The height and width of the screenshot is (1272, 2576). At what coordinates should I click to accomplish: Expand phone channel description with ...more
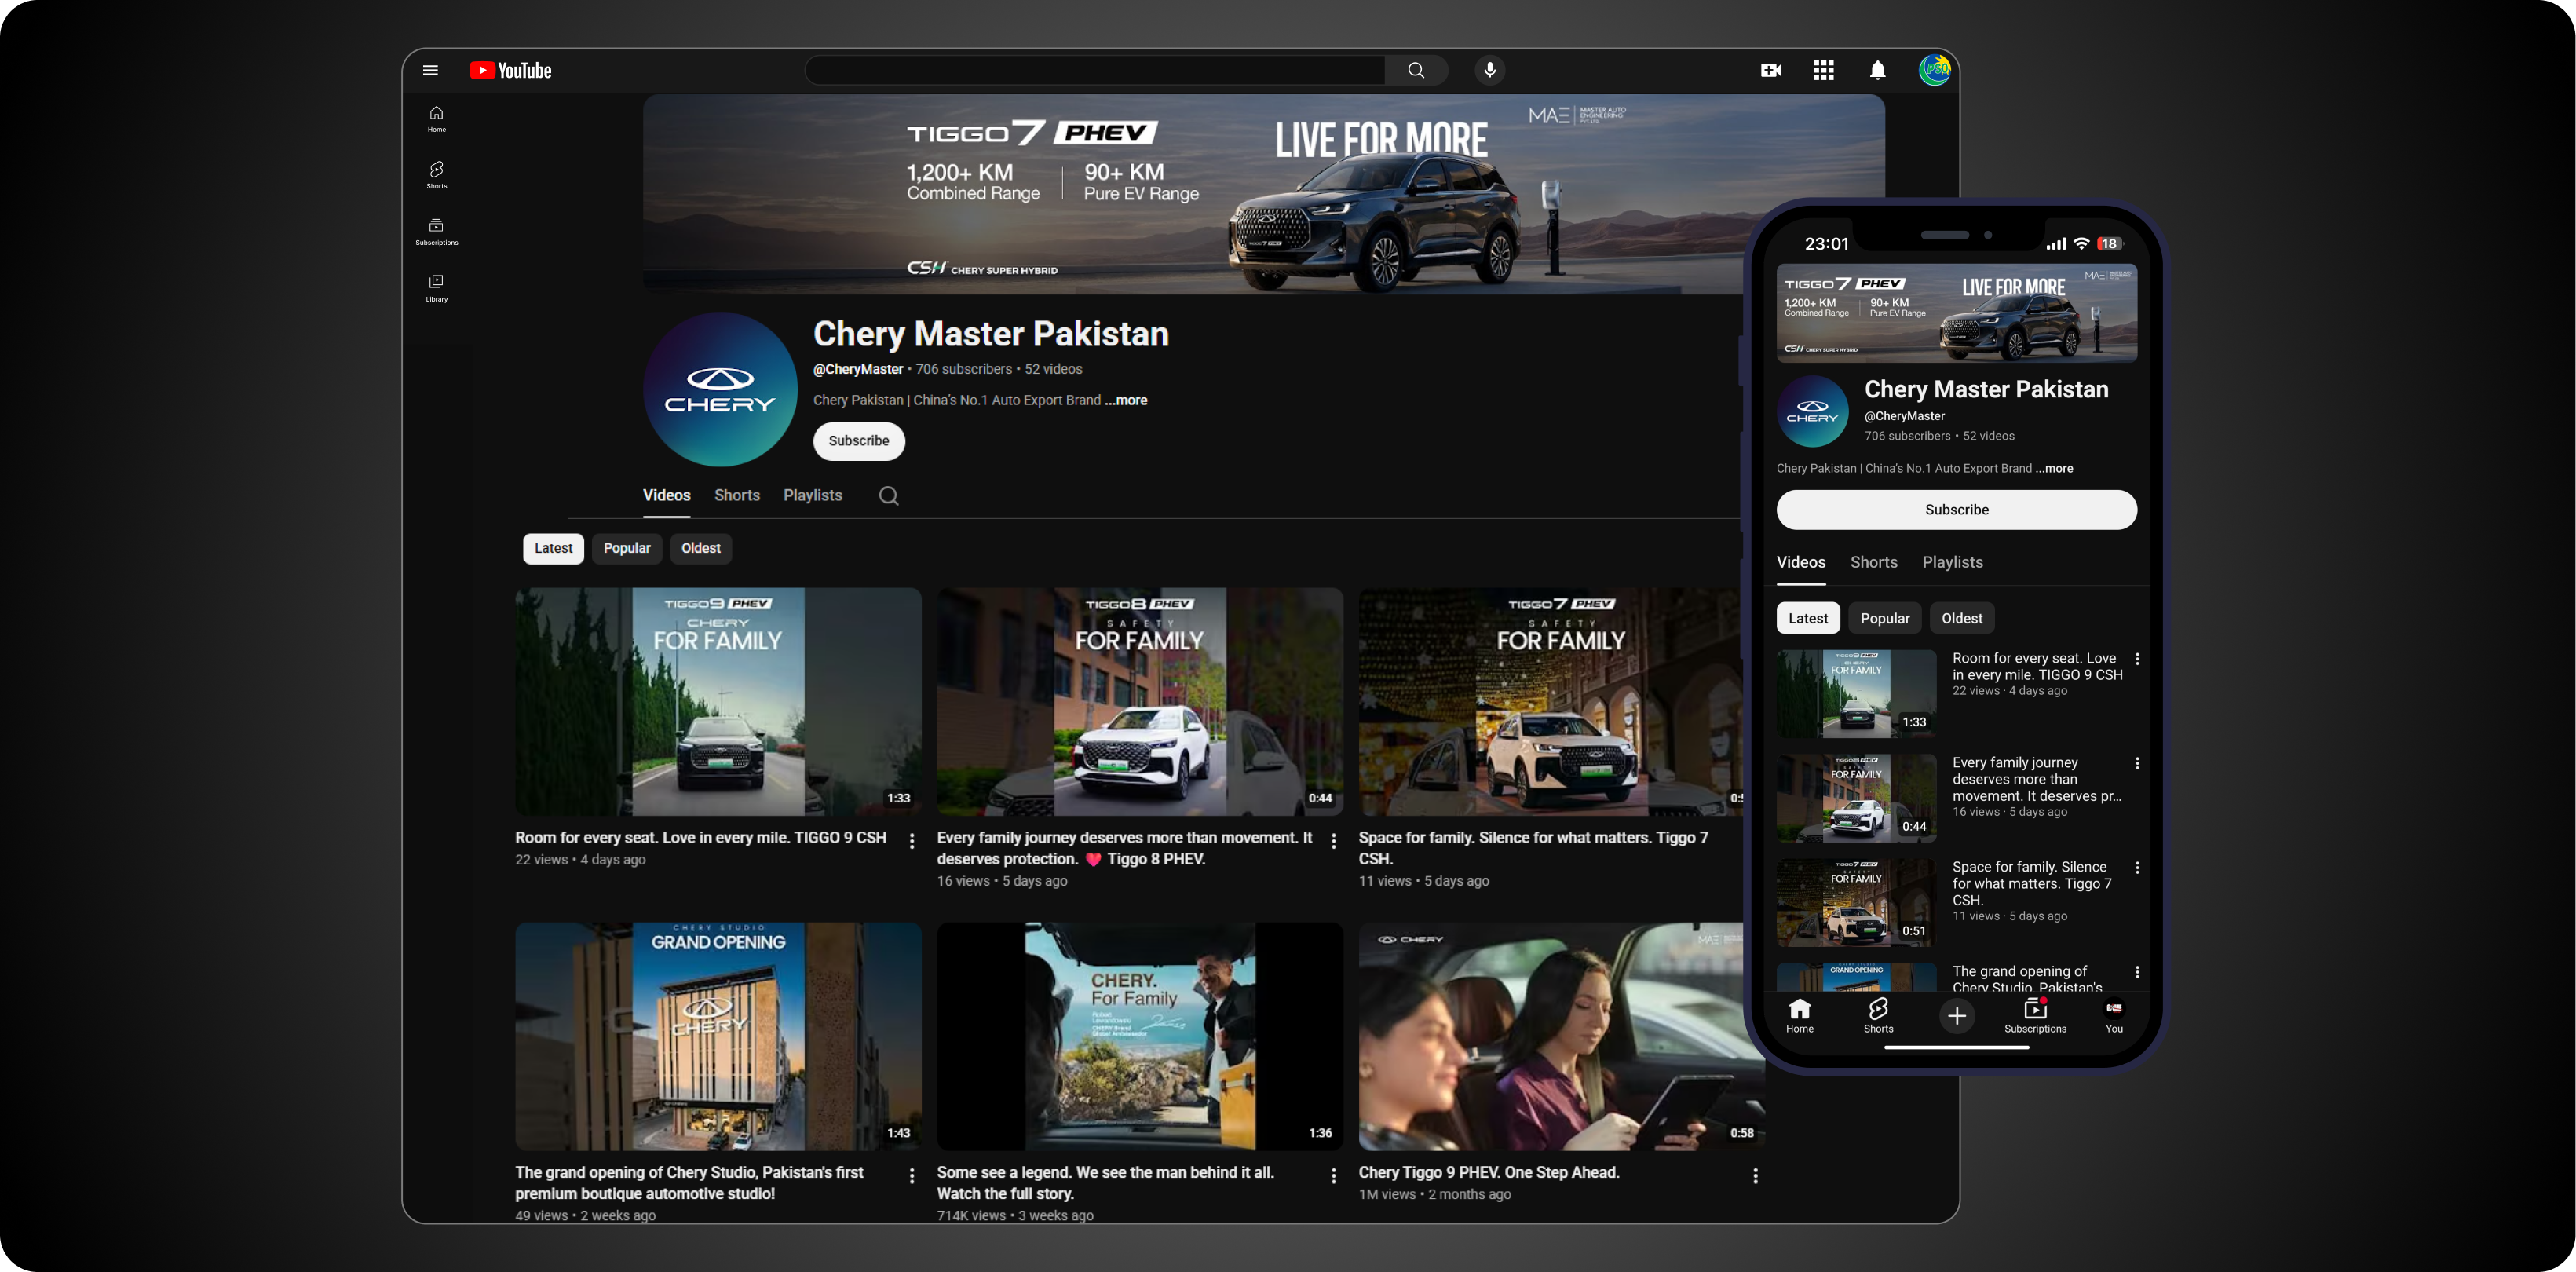pyautogui.click(x=2054, y=468)
